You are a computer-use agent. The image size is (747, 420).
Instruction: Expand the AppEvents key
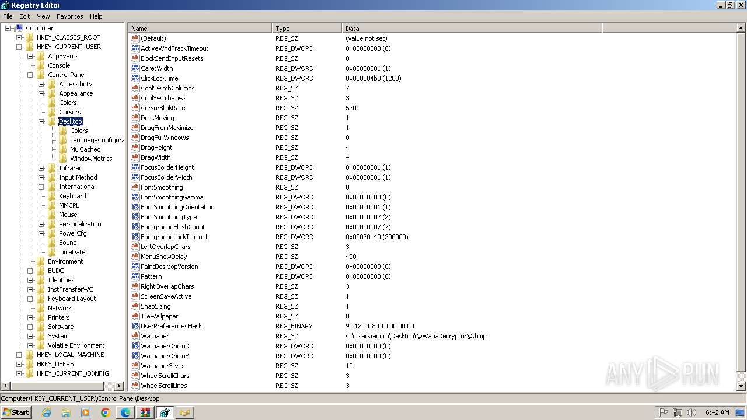(30, 56)
